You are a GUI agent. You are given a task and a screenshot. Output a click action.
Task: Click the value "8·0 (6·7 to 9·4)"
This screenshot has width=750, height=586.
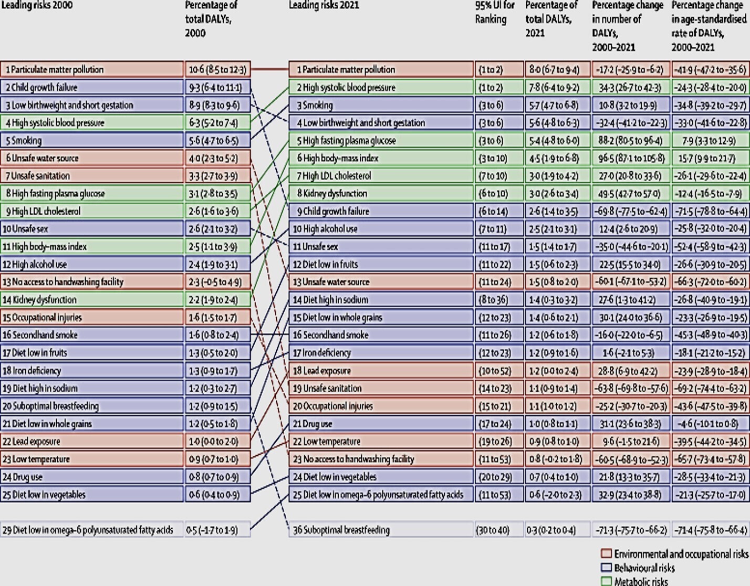coord(557,69)
